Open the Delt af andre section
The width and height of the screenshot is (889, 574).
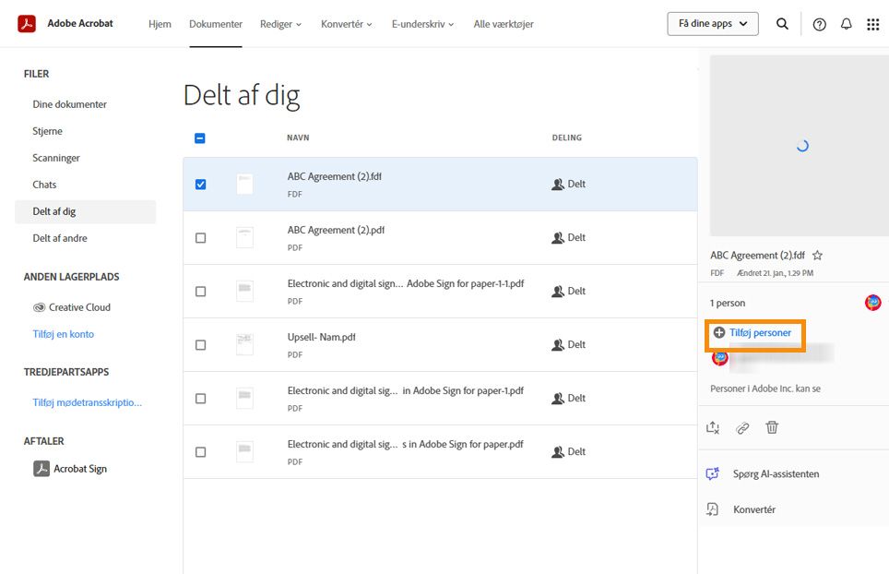[61, 237]
